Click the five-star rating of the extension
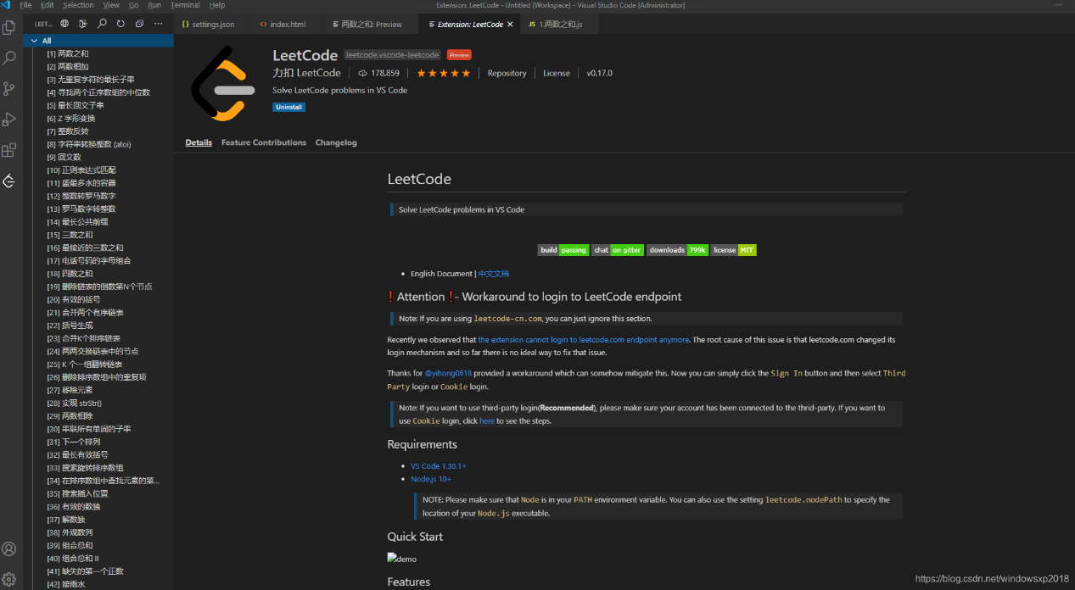1075x590 pixels. (443, 73)
